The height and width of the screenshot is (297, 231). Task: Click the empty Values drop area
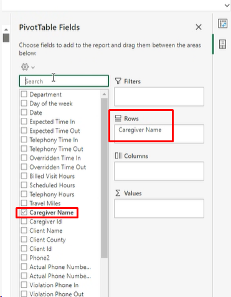(159, 208)
